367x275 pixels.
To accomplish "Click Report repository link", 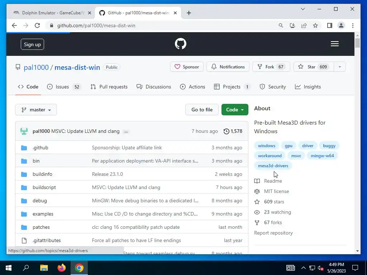I will (x=273, y=233).
